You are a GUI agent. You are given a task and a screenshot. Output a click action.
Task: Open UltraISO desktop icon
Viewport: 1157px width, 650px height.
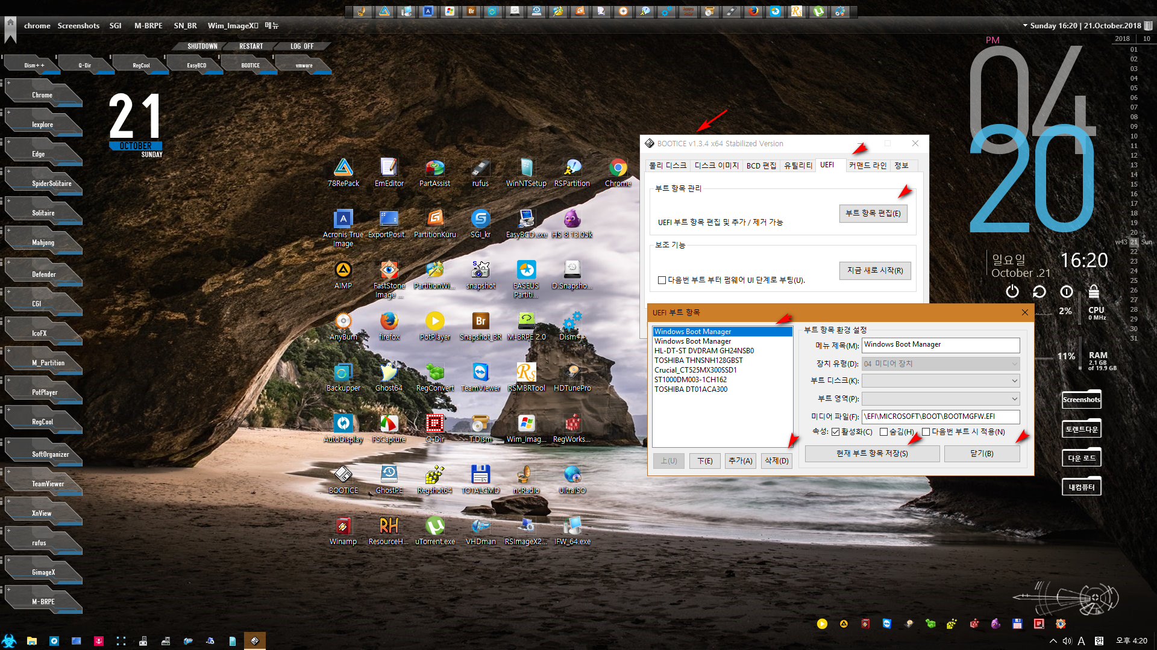point(572,479)
